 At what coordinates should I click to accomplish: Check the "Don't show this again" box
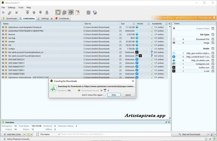tap(104, 95)
